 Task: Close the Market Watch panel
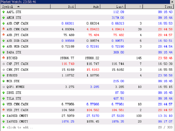172,2
